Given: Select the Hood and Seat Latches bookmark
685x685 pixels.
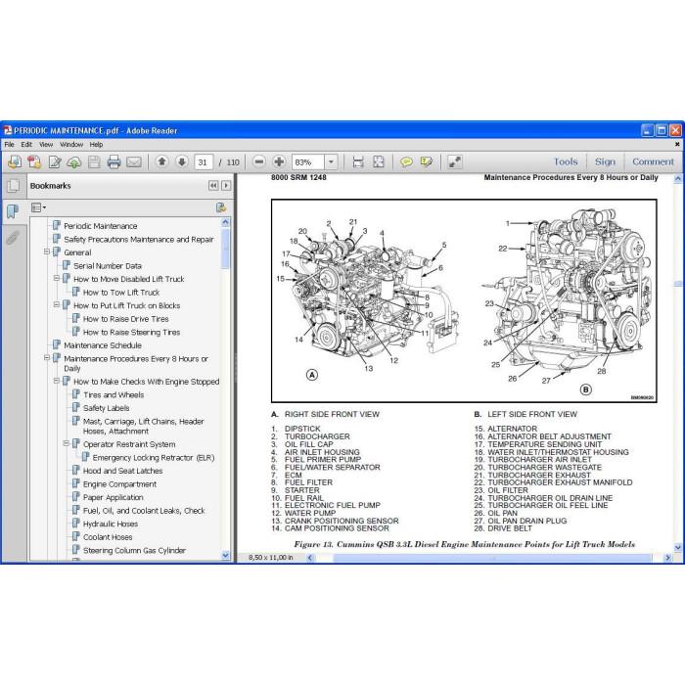Looking at the screenshot, I should point(122,471).
